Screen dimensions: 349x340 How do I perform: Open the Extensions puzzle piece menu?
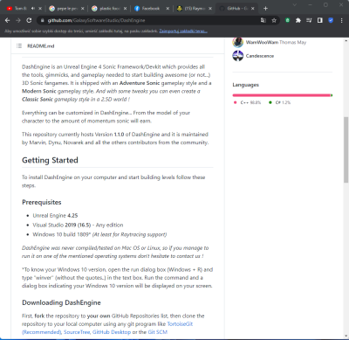298,20
